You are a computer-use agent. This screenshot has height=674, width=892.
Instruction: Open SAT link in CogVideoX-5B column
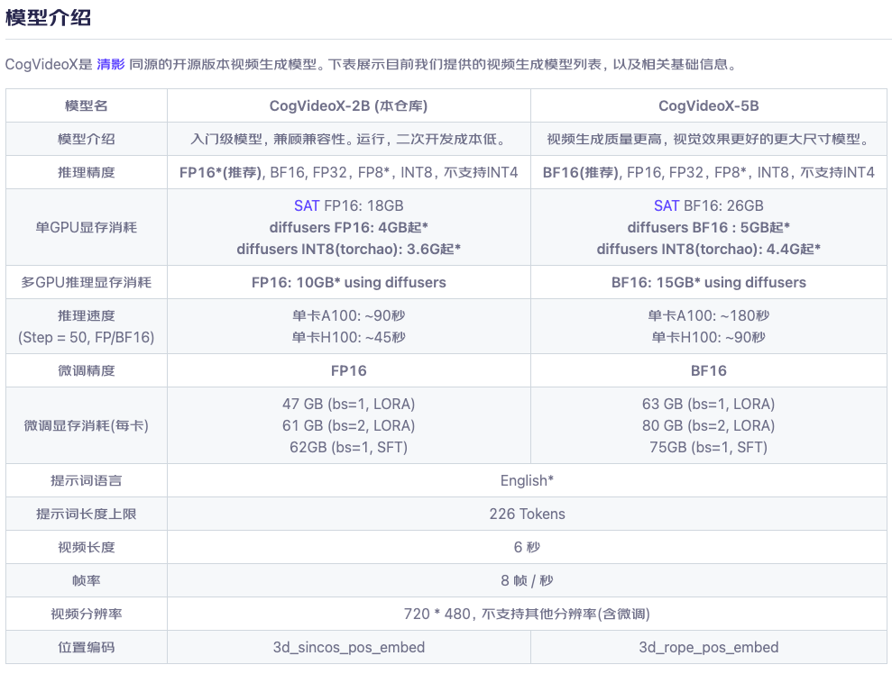click(x=667, y=205)
